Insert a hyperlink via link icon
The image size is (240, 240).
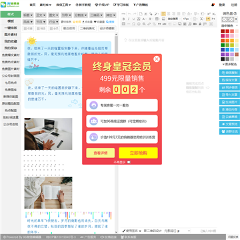coord(149,24)
